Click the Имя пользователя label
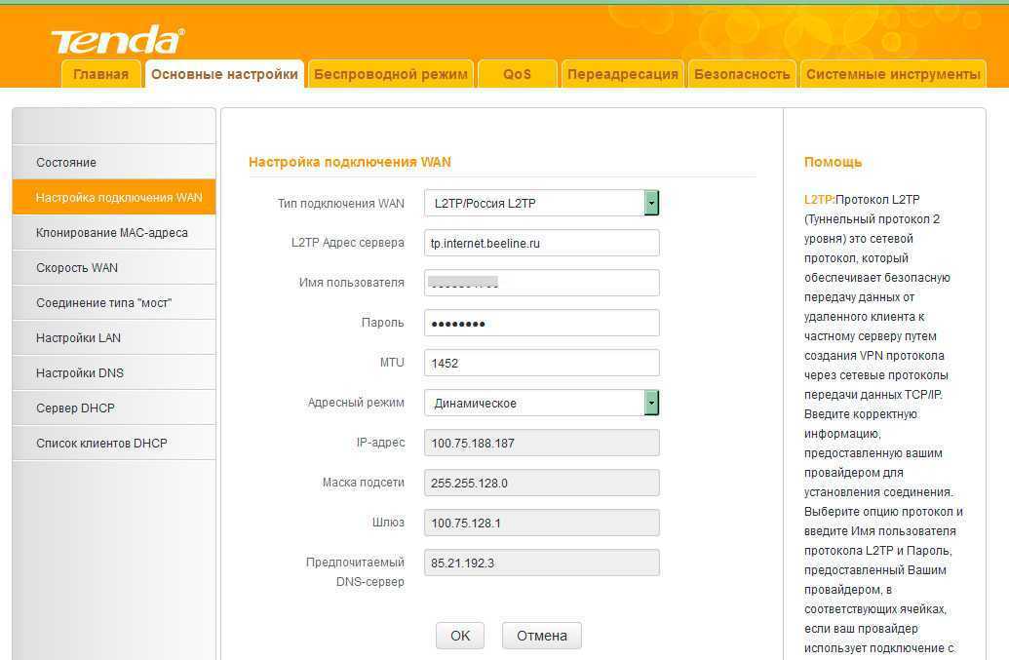This screenshot has height=660, width=1009. click(x=351, y=283)
